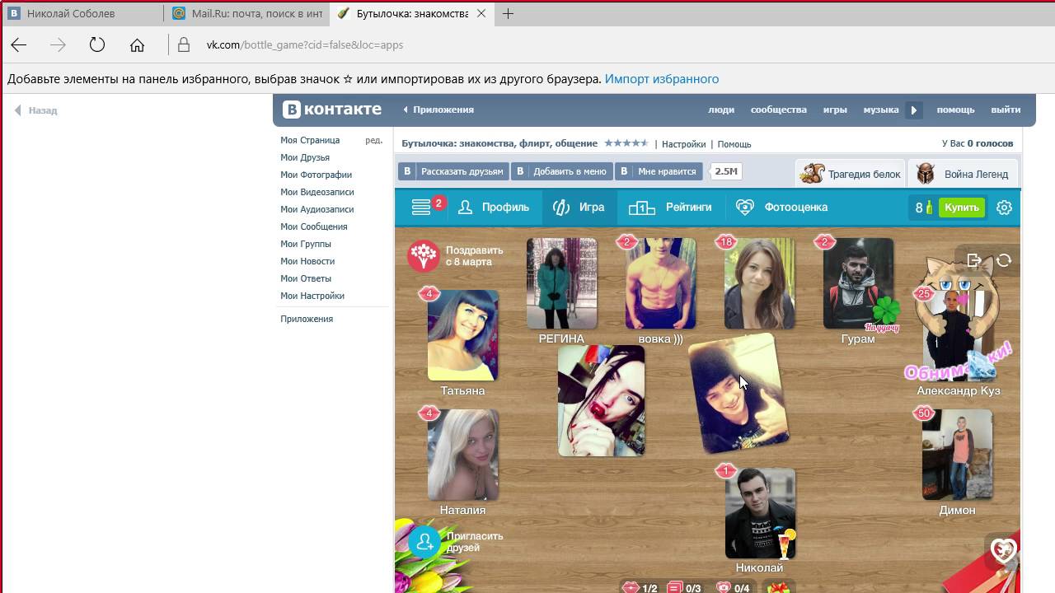Click ред. edit link in sidebar
Image resolution: width=1055 pixels, height=593 pixels.
[x=374, y=140]
